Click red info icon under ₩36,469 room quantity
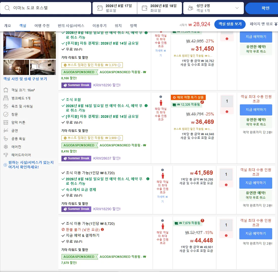The image size is (278, 272). (227, 112)
